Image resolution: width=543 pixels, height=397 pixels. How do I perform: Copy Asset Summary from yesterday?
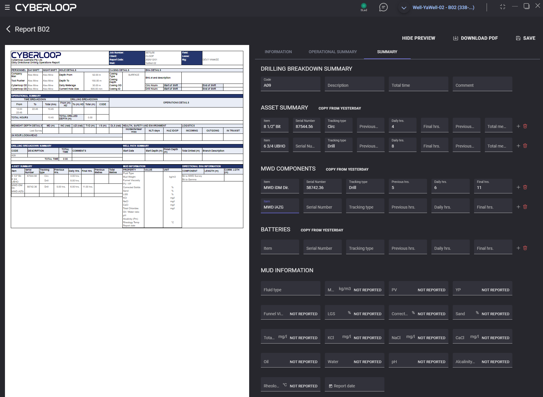coord(339,108)
